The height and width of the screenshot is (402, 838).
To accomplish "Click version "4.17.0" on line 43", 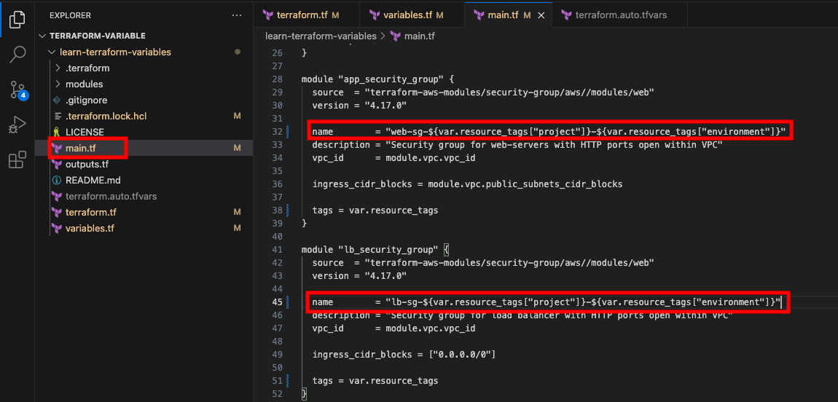I will [x=359, y=276].
